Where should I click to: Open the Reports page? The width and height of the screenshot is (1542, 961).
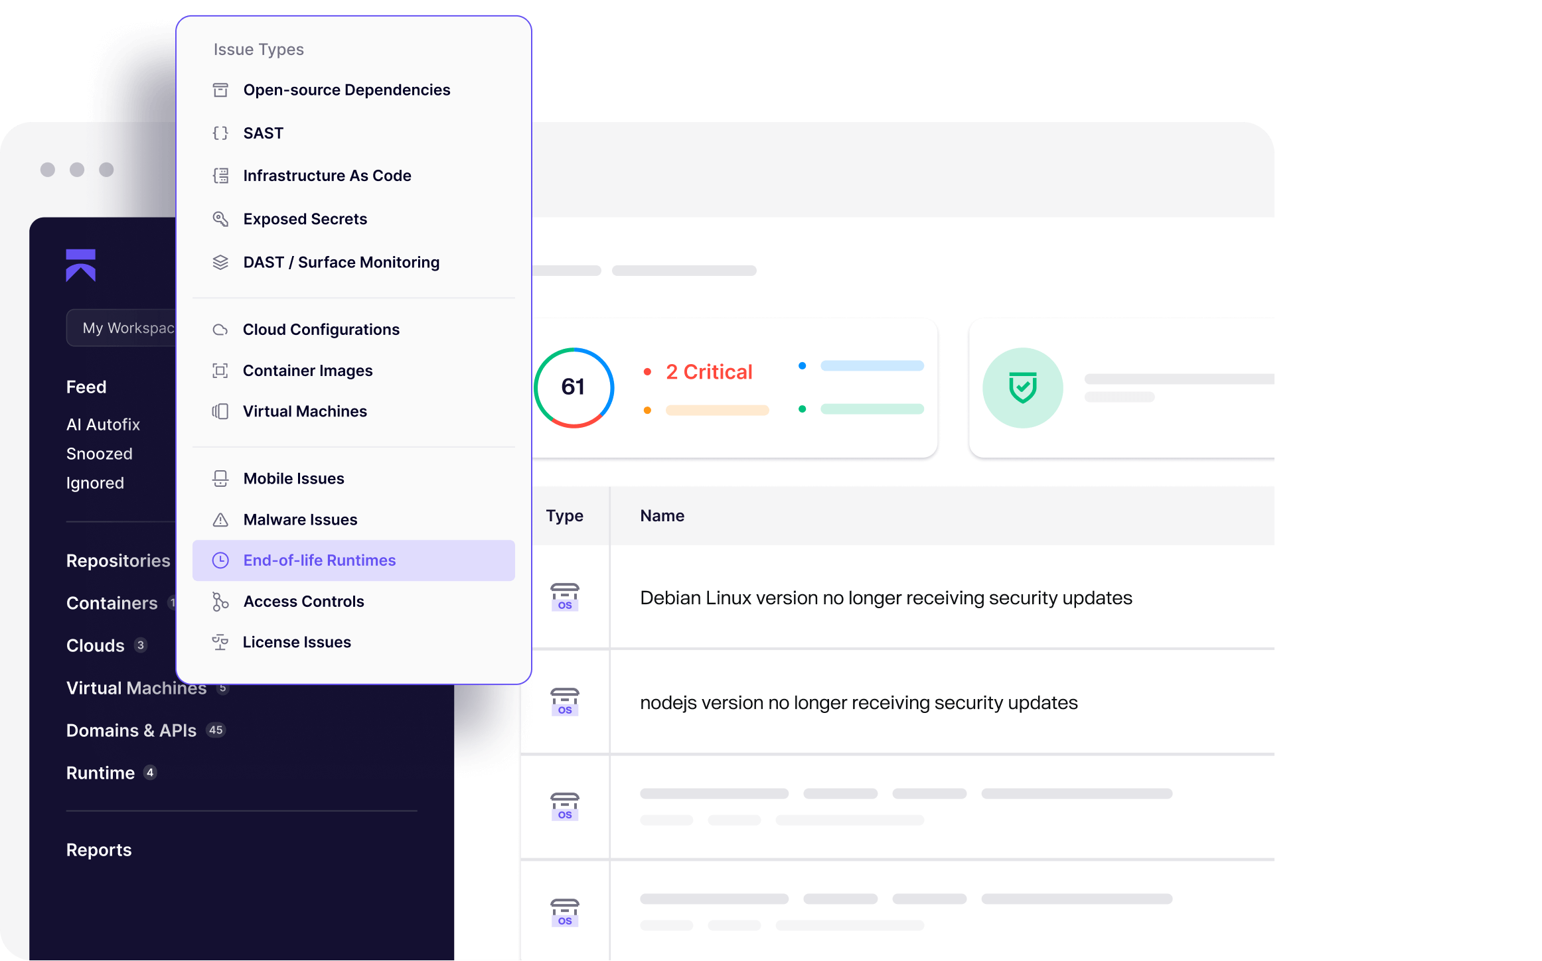(x=99, y=850)
